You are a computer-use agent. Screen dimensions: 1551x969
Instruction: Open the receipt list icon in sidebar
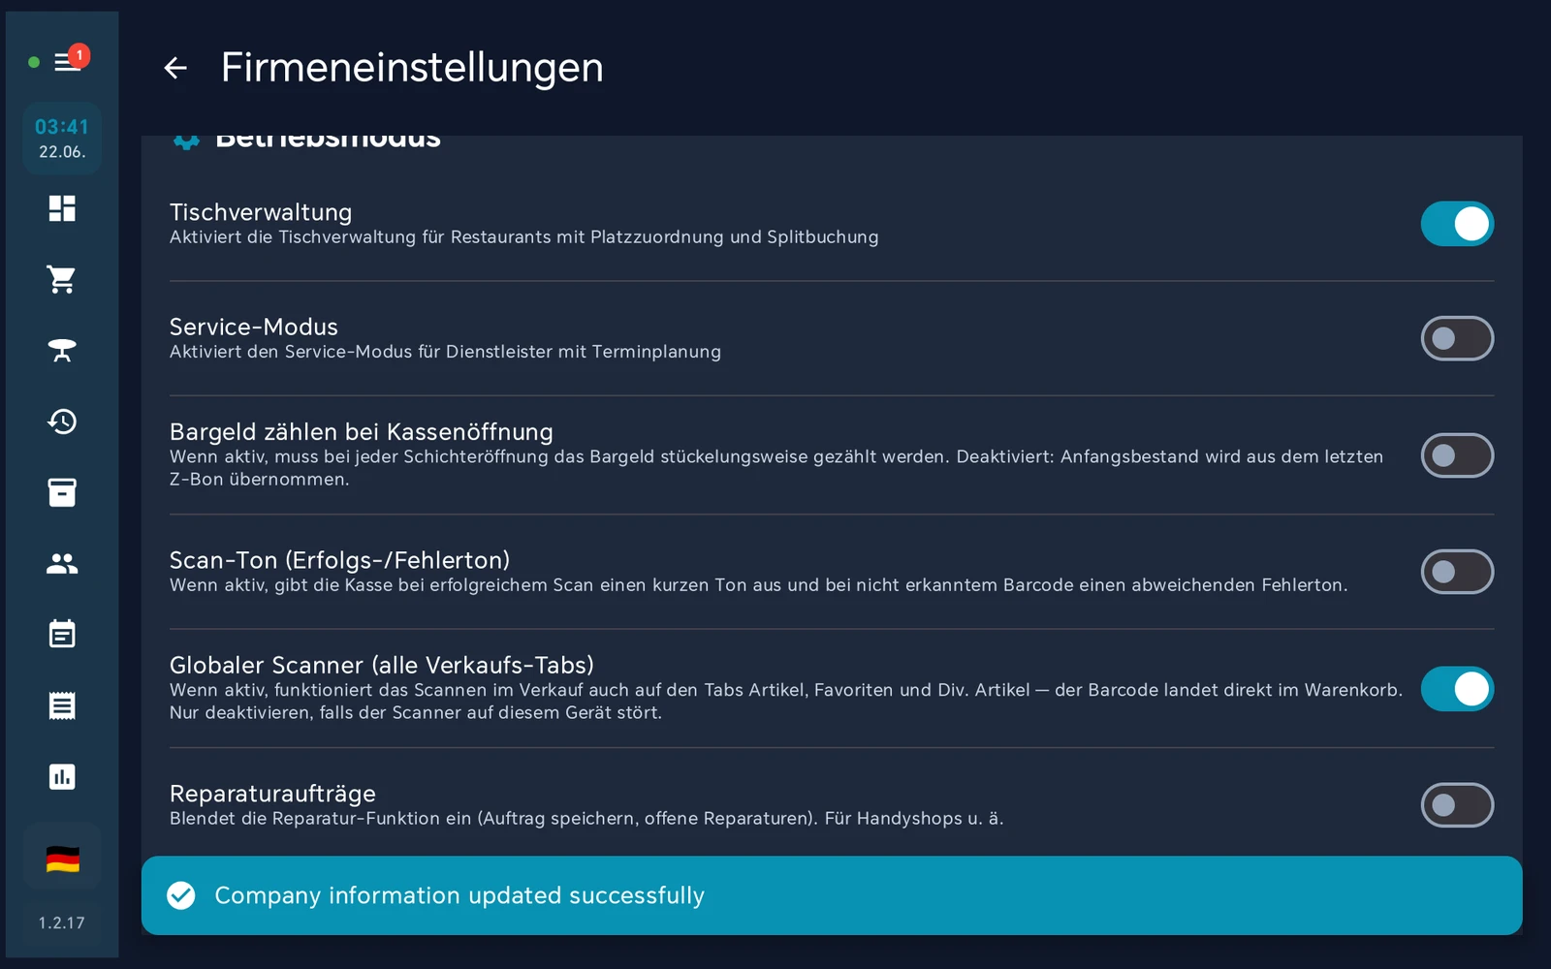62,705
